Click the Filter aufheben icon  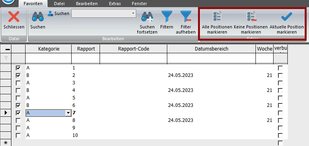click(186, 16)
